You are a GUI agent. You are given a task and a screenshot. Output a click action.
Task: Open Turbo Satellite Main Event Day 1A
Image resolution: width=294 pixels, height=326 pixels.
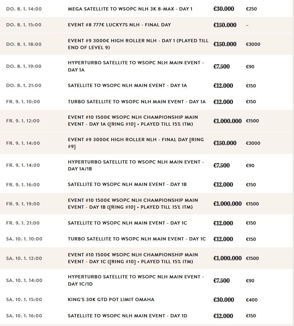(x=137, y=102)
